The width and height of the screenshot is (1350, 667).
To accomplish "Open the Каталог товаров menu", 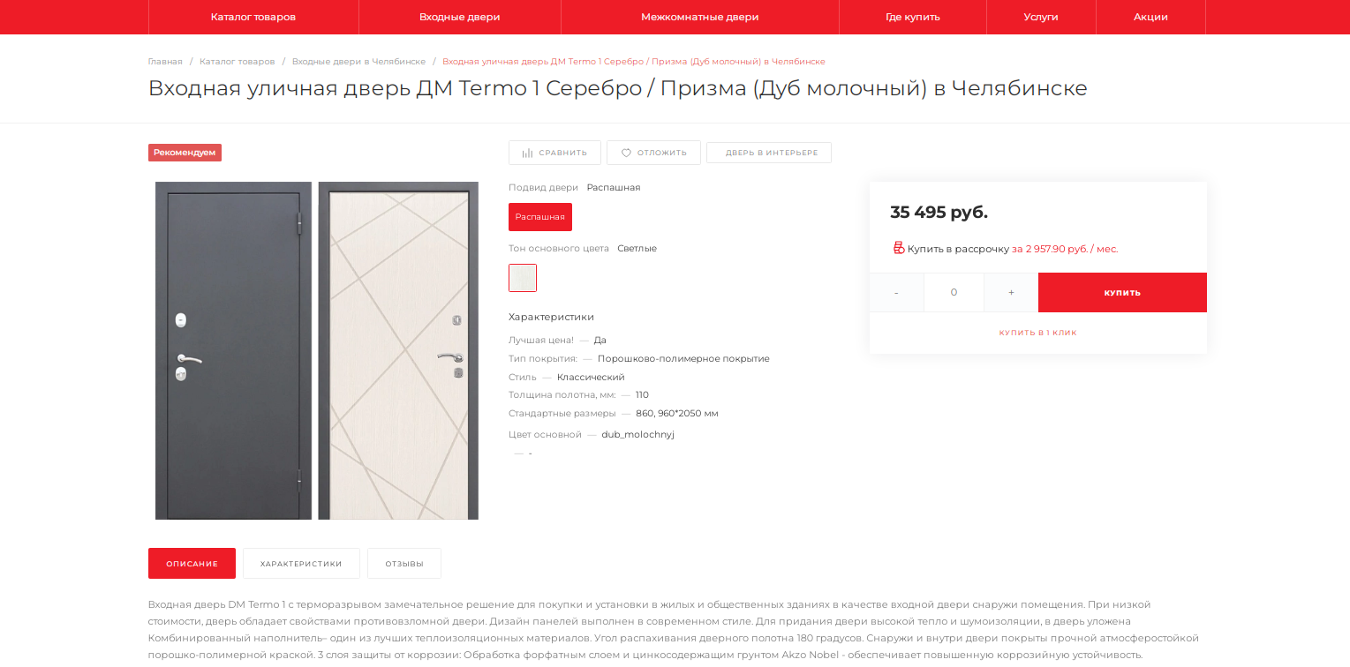I will 253,17.
